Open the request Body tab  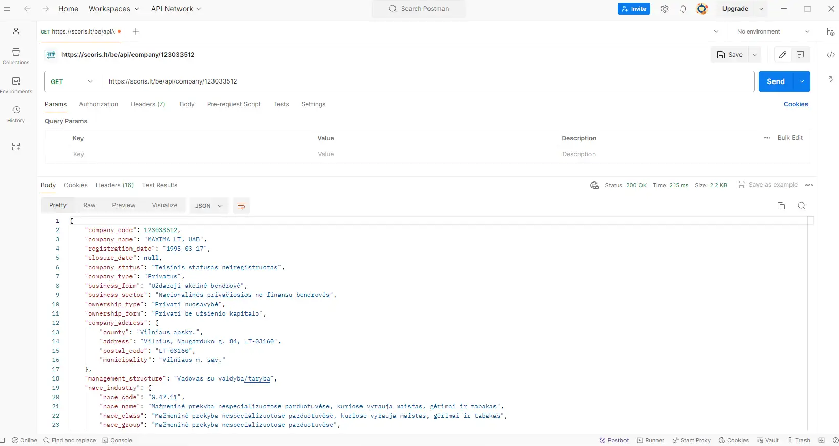pyautogui.click(x=187, y=104)
